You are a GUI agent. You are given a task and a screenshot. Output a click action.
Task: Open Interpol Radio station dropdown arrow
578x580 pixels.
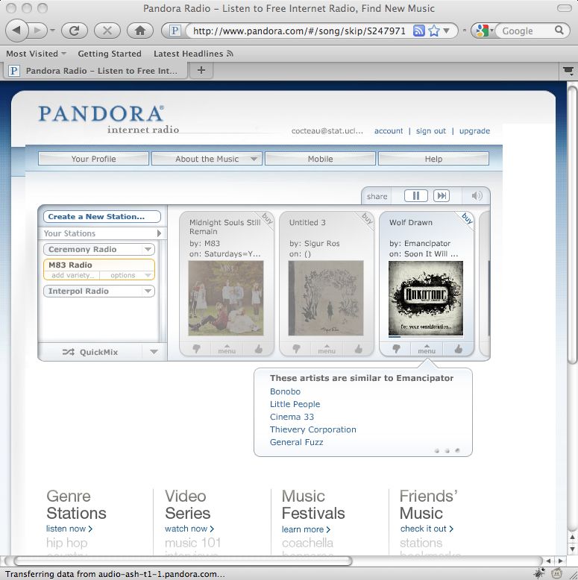coord(148,291)
